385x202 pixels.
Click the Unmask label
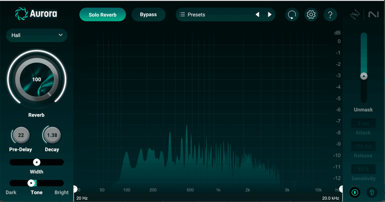pos(363,110)
